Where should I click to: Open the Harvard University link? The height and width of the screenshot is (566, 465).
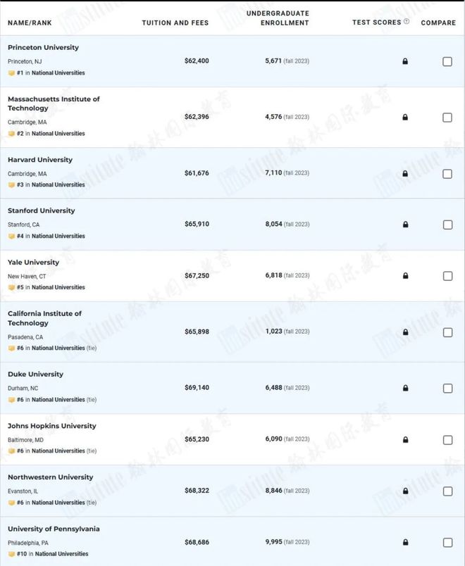[40, 160]
